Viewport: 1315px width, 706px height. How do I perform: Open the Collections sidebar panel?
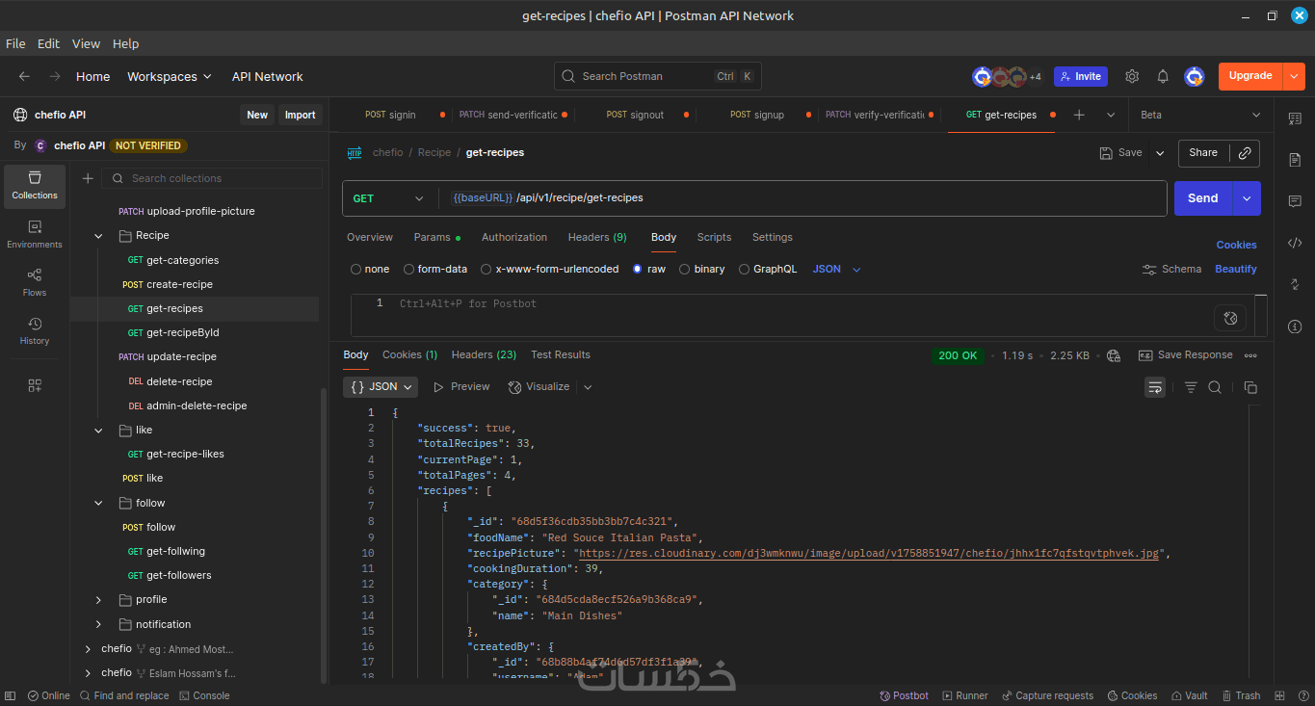35,186
